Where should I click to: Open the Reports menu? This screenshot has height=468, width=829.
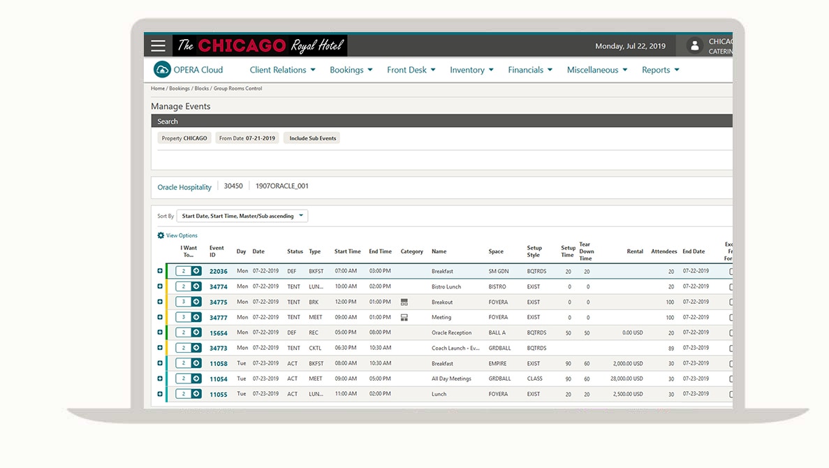tap(660, 70)
